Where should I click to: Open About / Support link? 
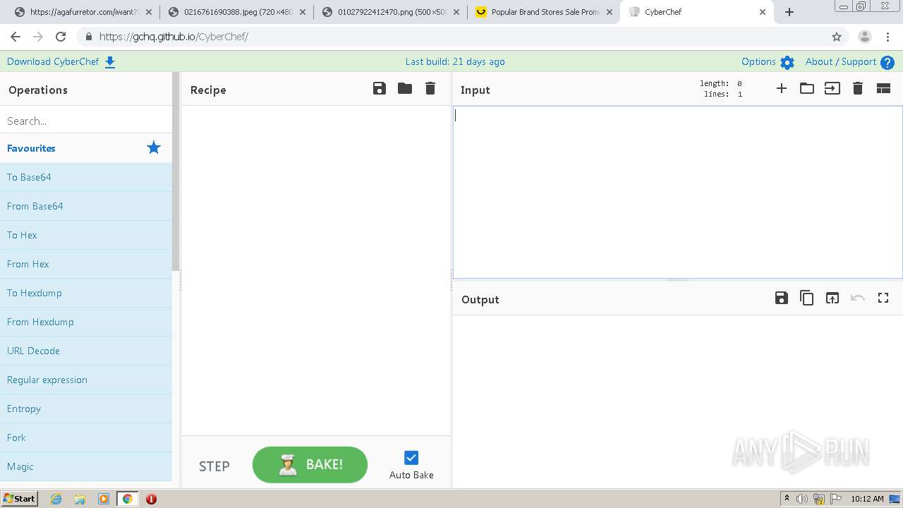point(841,61)
